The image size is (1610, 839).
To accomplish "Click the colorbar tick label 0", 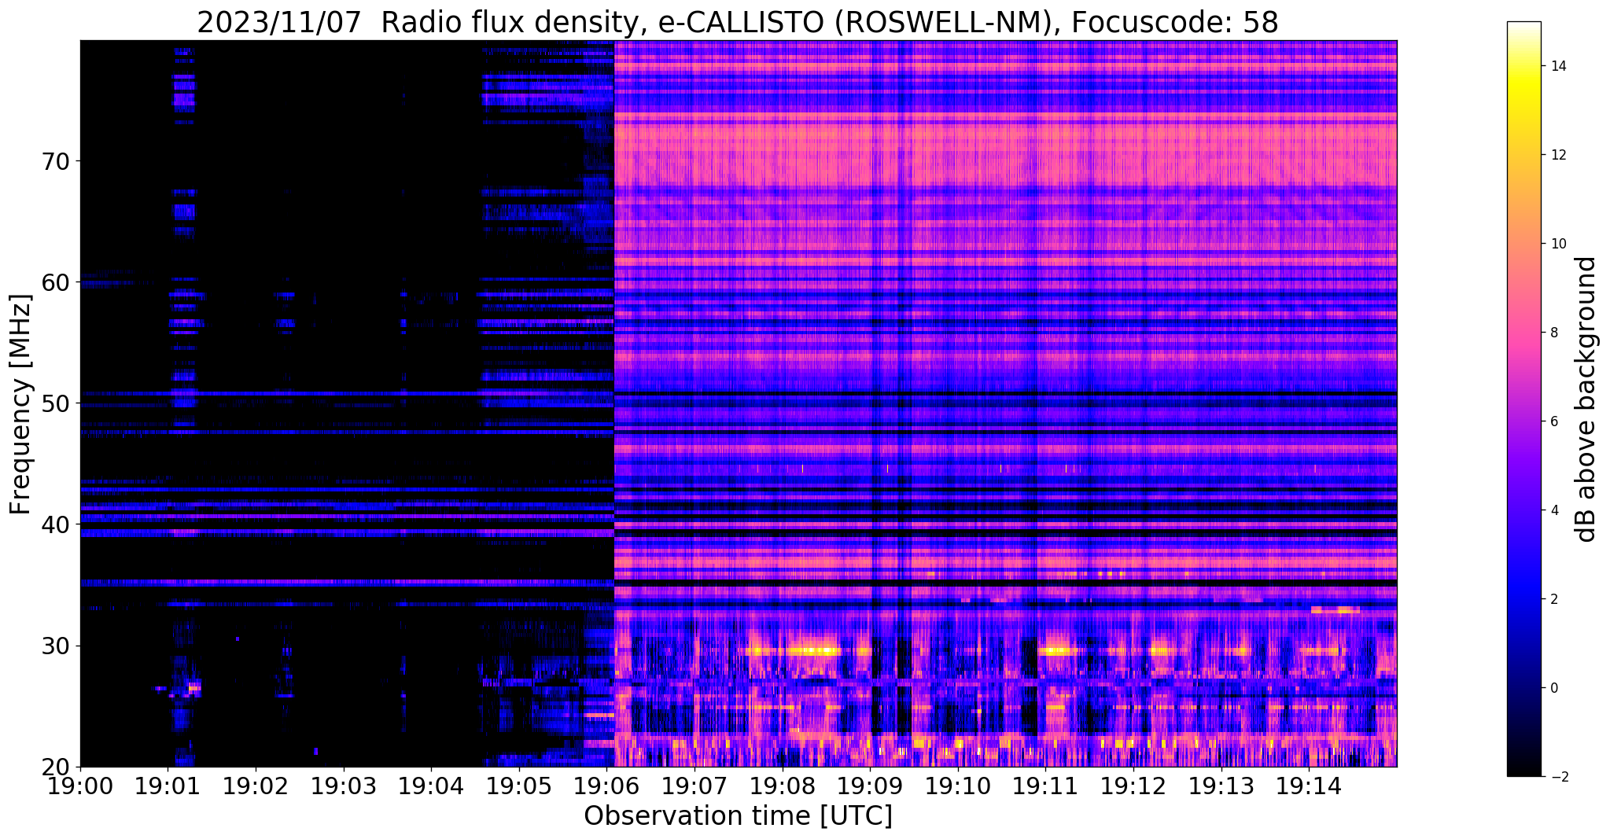I will (x=1553, y=688).
